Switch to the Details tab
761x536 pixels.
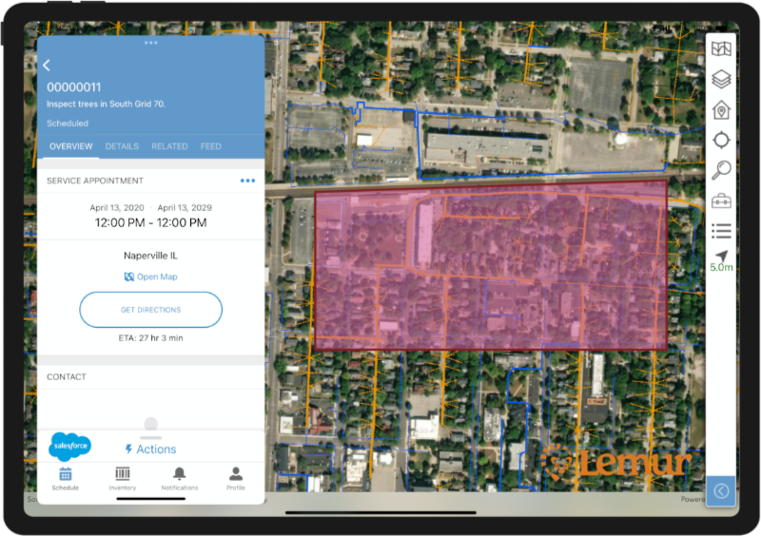coord(122,146)
